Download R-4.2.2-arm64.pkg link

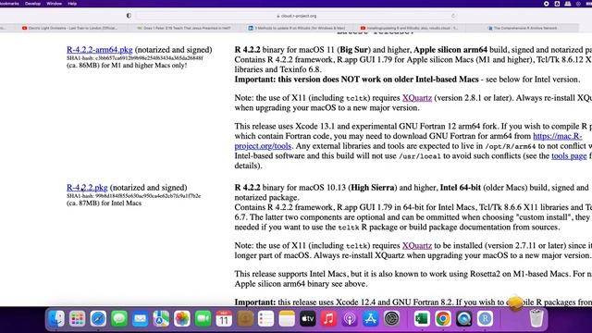pyautogui.click(x=100, y=50)
